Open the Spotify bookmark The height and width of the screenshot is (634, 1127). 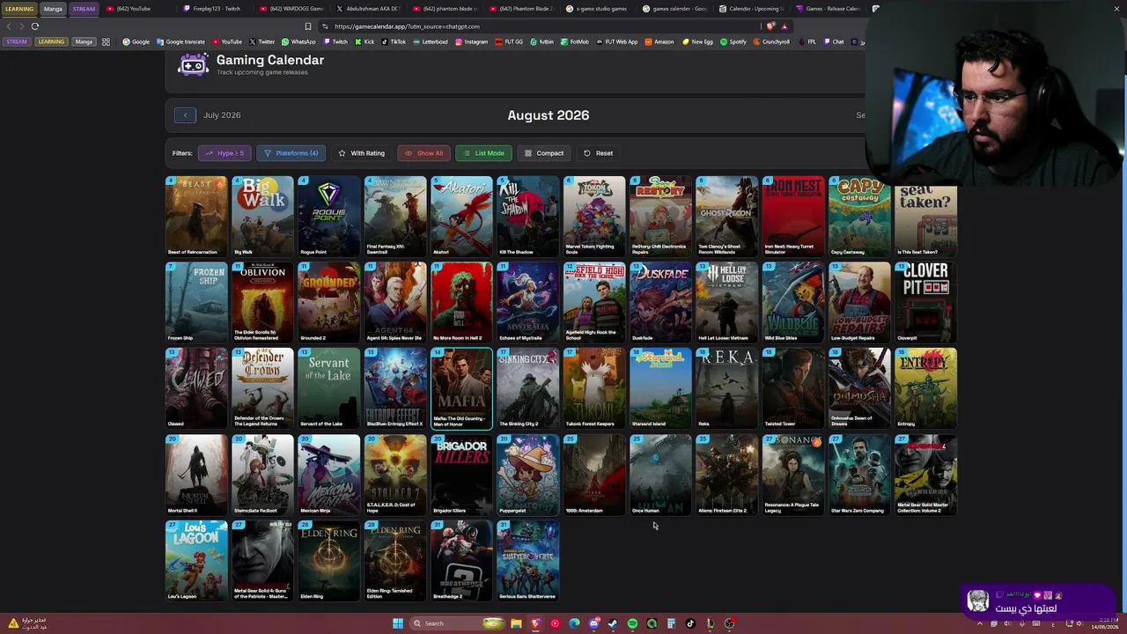[733, 41]
